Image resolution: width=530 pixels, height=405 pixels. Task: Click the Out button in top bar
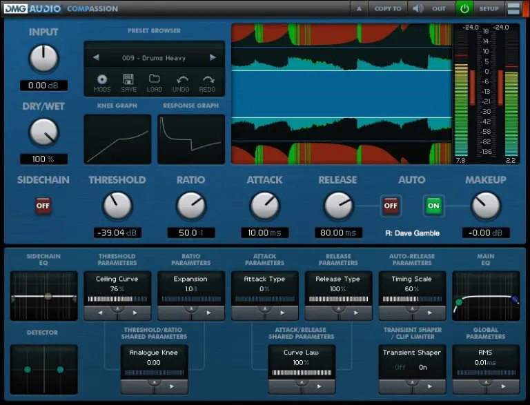click(x=439, y=8)
